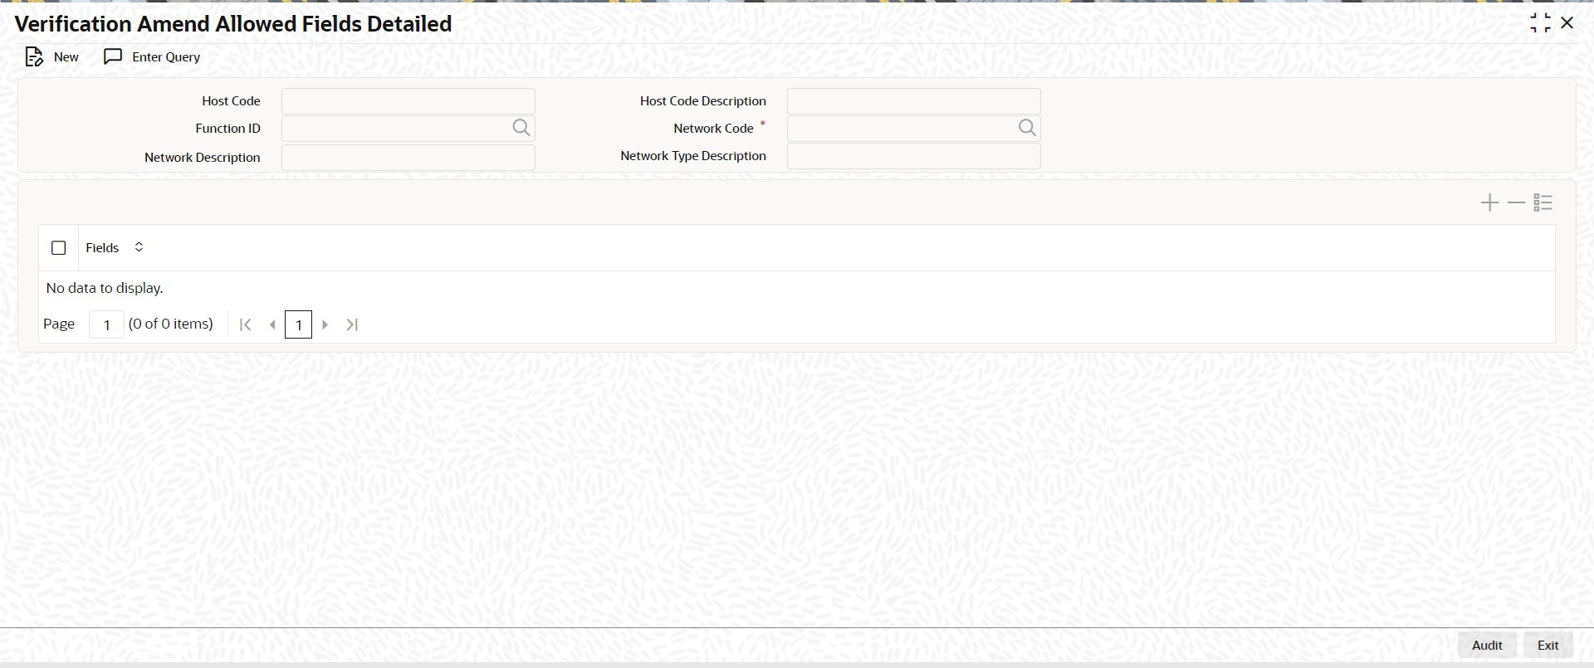Viewport: 1594px width, 668px height.
Task: Click the '(0 of 0 items)' text
Action: [x=171, y=324]
